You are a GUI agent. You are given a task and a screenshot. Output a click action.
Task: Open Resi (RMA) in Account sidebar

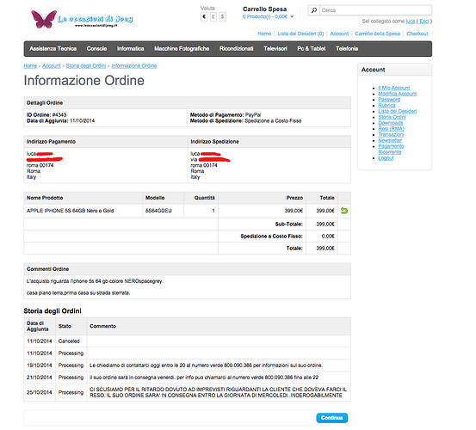pyautogui.click(x=391, y=129)
